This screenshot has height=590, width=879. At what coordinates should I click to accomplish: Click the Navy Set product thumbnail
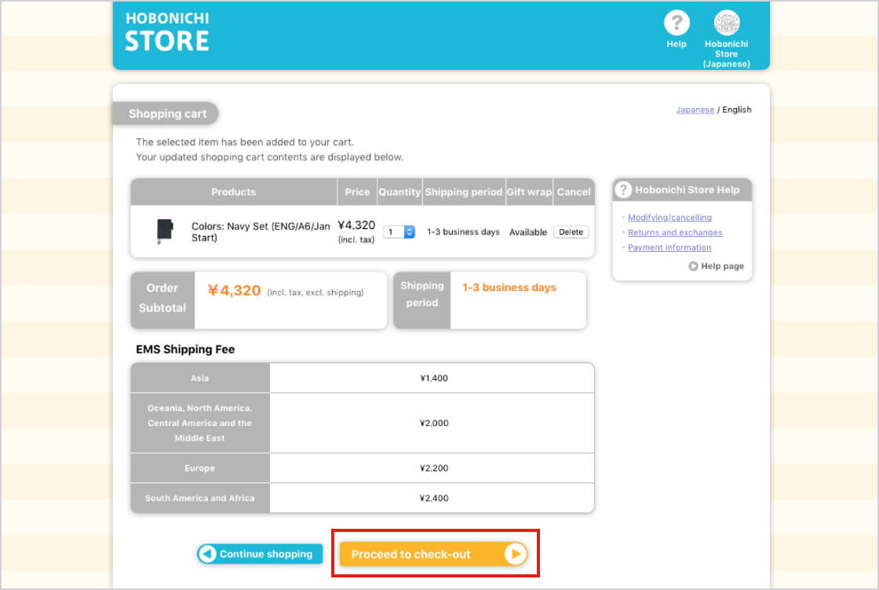click(164, 231)
